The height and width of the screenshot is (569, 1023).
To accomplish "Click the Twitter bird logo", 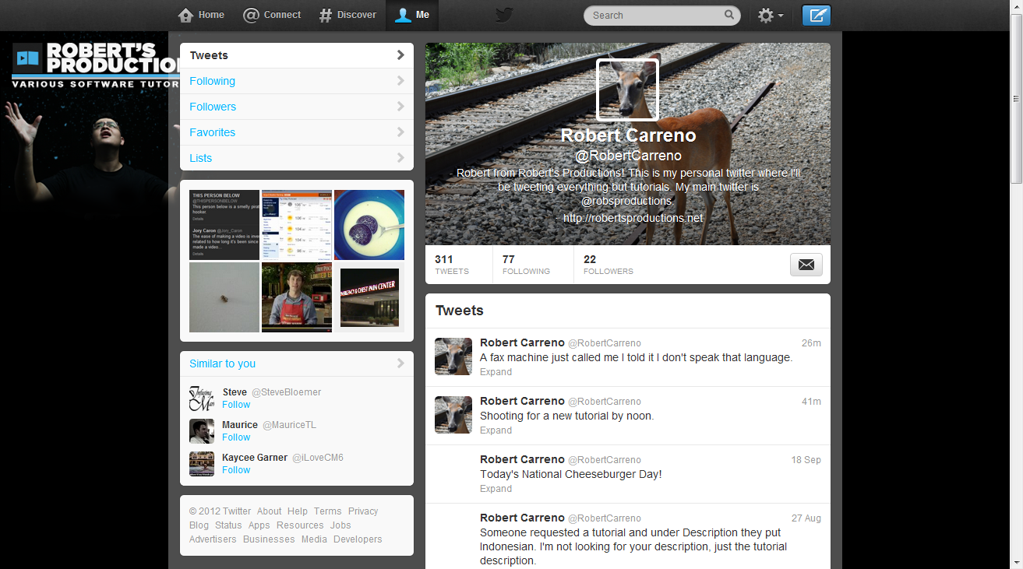I will click(504, 16).
